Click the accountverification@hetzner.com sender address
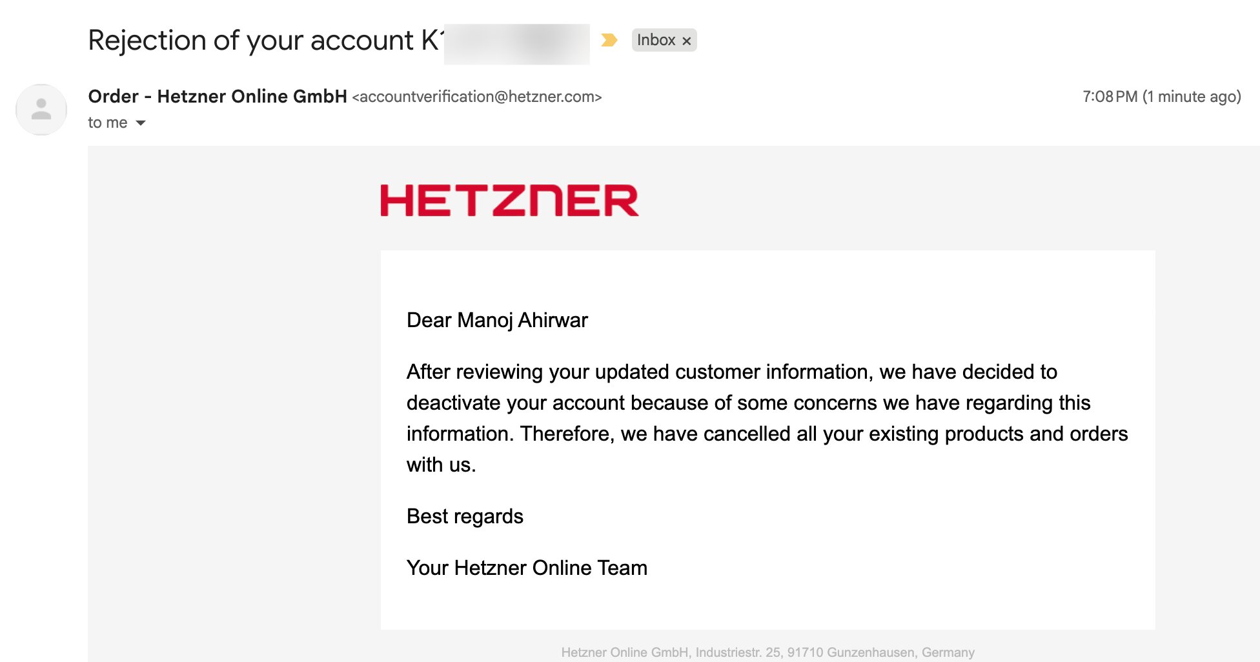The height and width of the screenshot is (662, 1260). (477, 97)
